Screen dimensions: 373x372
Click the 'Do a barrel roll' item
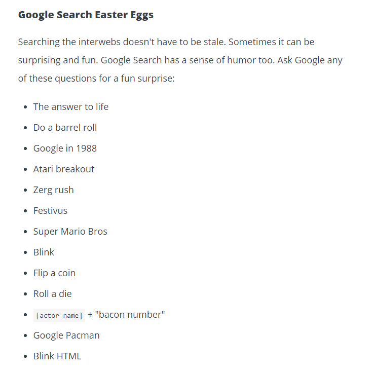(65, 128)
